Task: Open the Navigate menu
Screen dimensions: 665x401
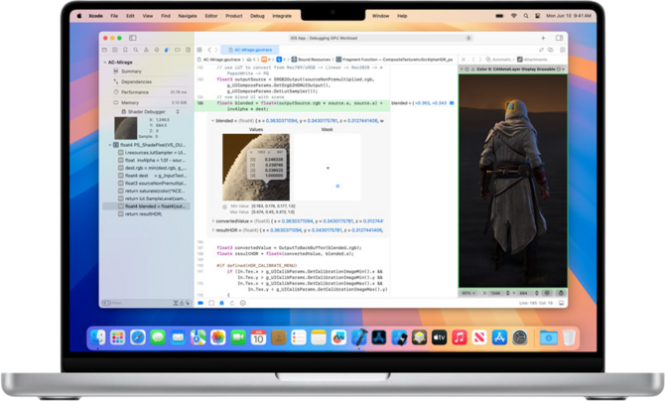Action: coord(188,16)
